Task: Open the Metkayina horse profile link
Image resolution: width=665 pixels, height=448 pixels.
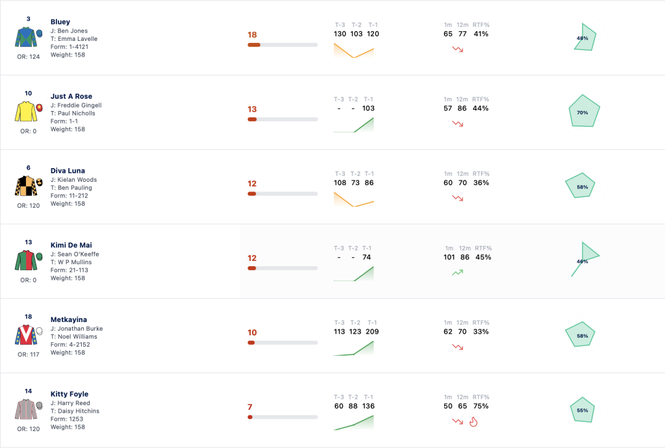Action: point(69,319)
